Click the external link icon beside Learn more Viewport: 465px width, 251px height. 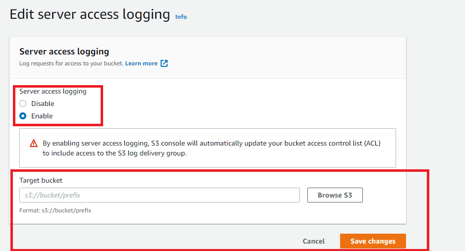[164, 63]
